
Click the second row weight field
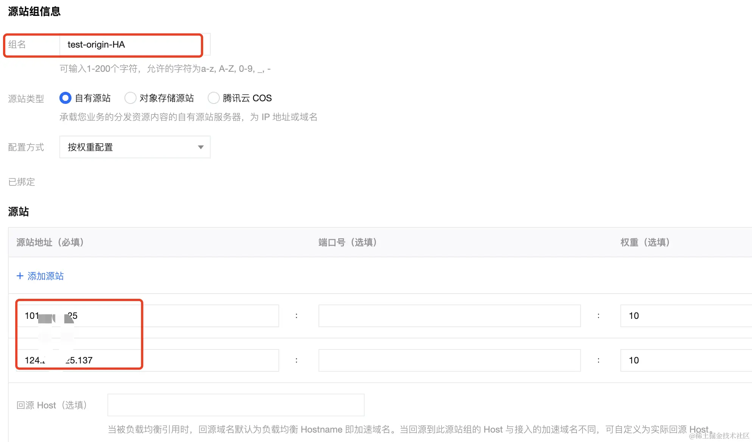[x=685, y=360]
